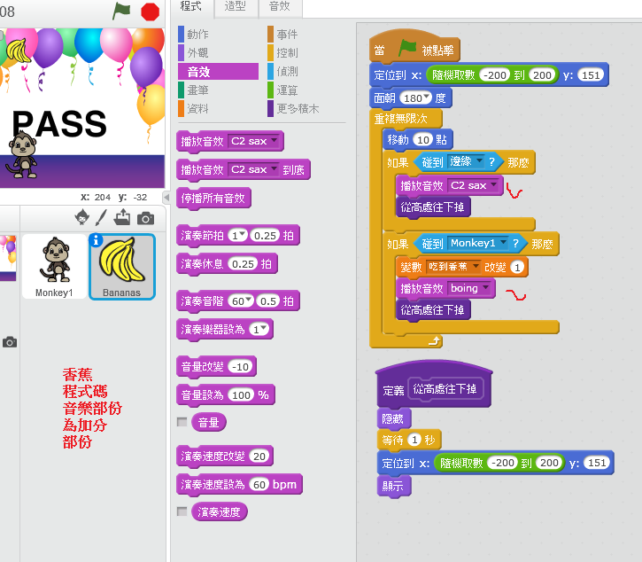The image size is (642, 562).
Task: Click the 音量設為 100 value field
Action: click(x=241, y=394)
